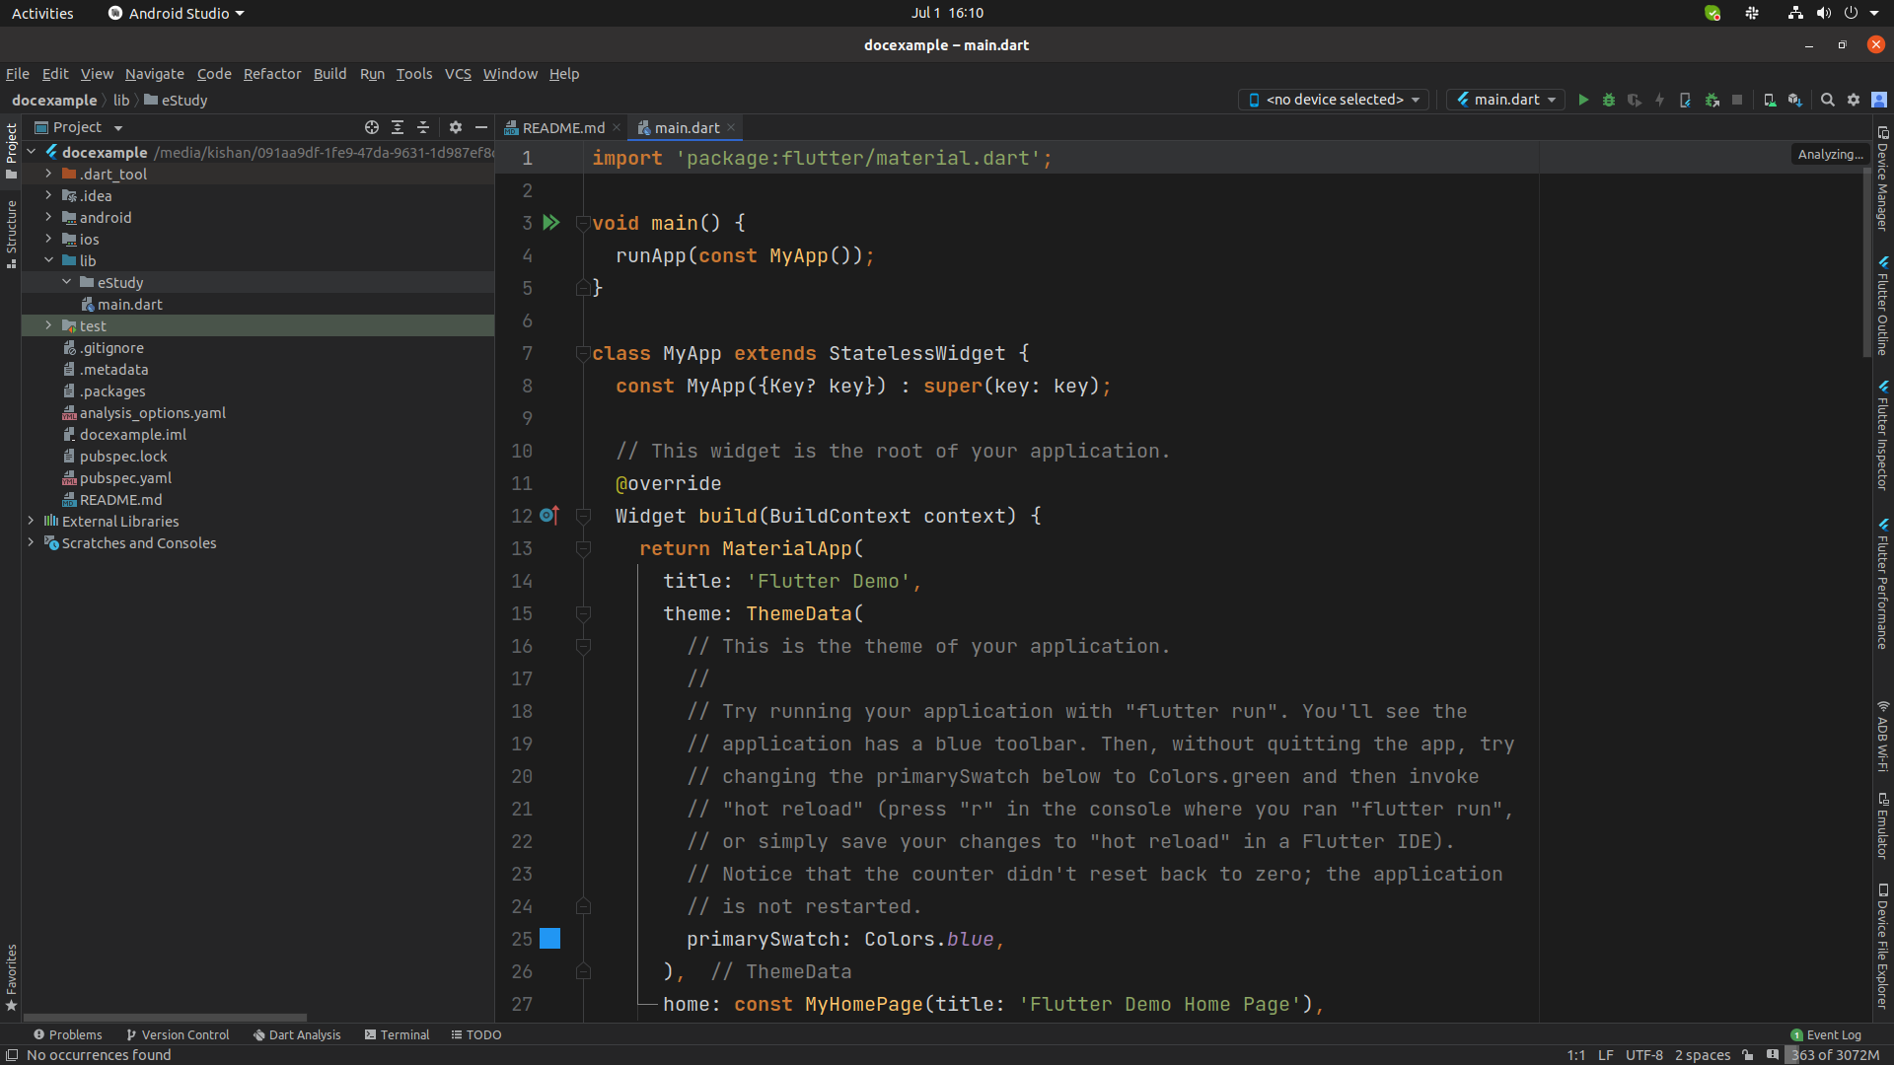The width and height of the screenshot is (1894, 1065).
Task: Open main.dart run configuration dropdown
Action: [1505, 100]
